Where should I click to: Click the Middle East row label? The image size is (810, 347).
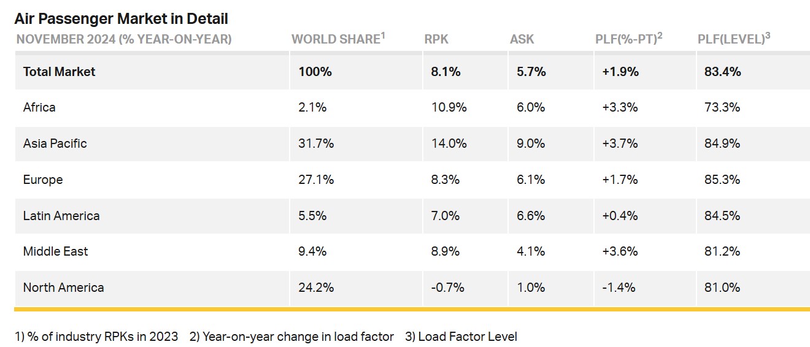point(56,251)
